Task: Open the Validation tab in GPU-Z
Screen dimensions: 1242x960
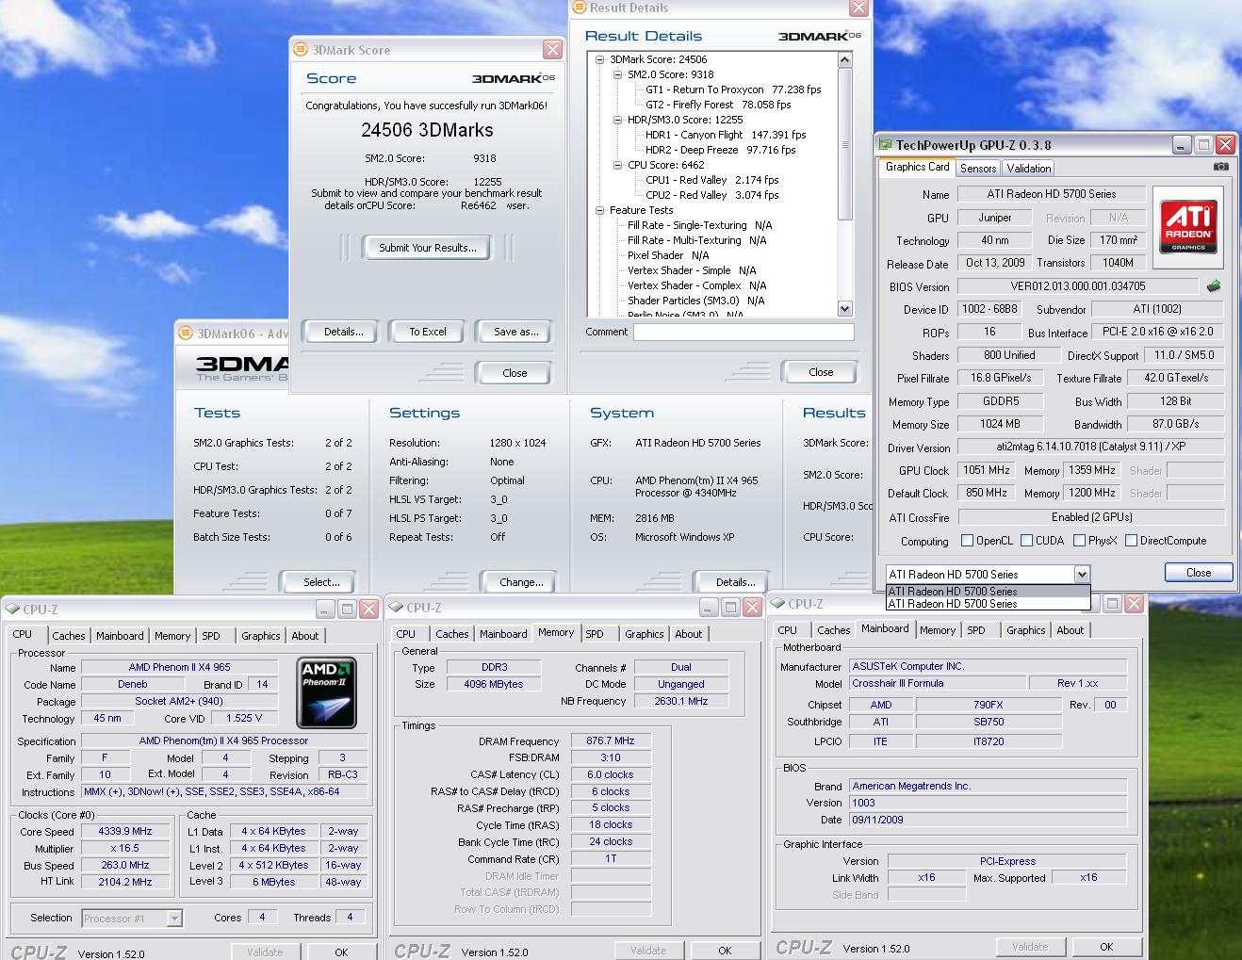Action: pyautogui.click(x=1028, y=168)
